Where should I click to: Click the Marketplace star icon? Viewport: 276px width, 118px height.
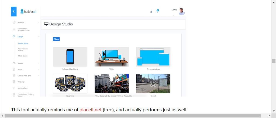click(14, 88)
